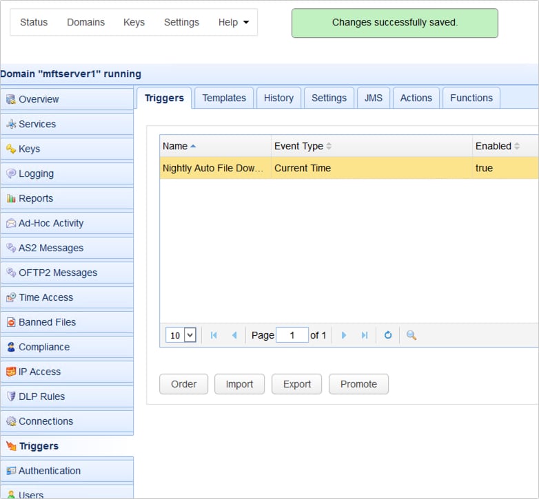Sort by the Event Type column
The image size is (539, 499).
coord(298,146)
